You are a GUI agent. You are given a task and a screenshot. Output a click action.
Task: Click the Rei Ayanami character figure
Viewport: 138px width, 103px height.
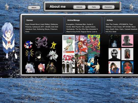(x=8, y=40)
